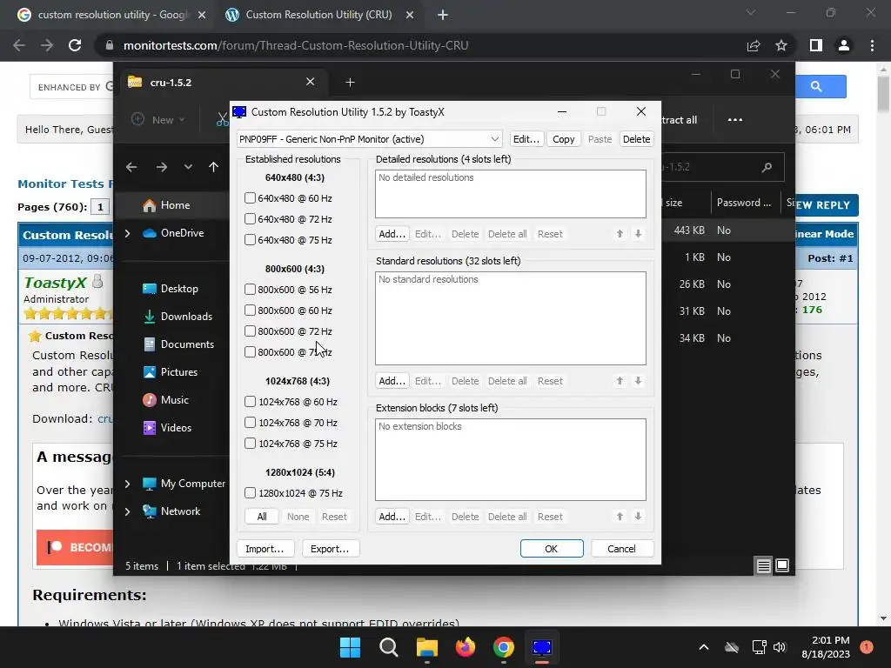Open the monitor selection dropdown

point(369,139)
